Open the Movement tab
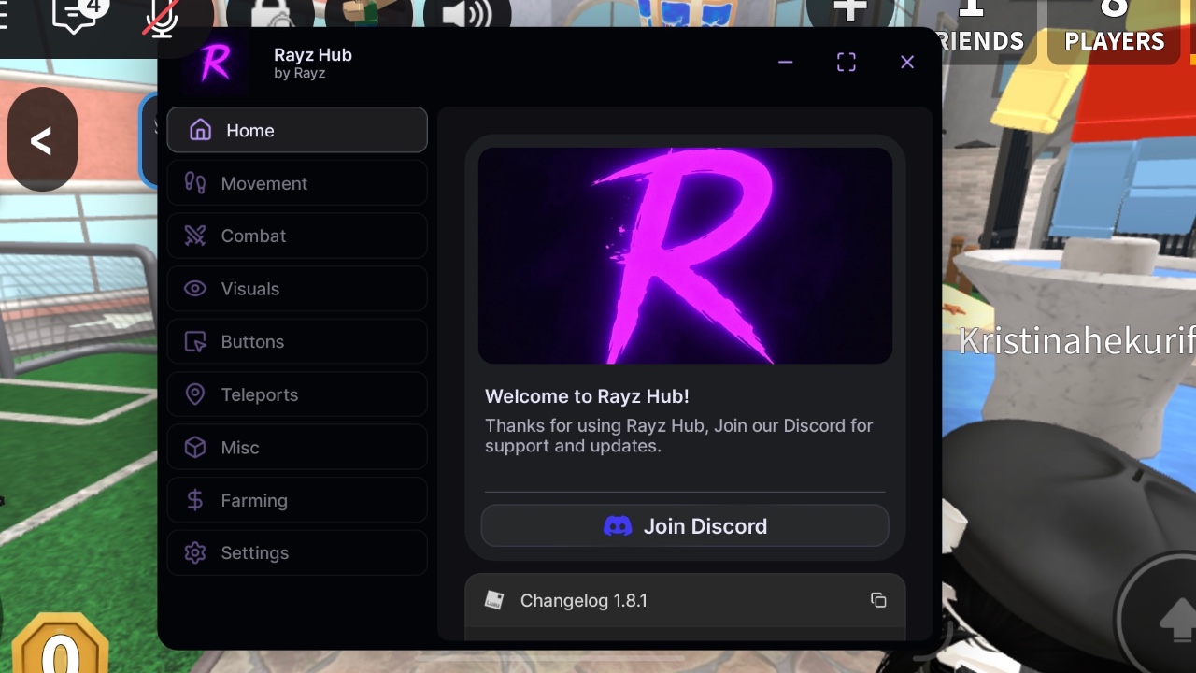 [297, 183]
